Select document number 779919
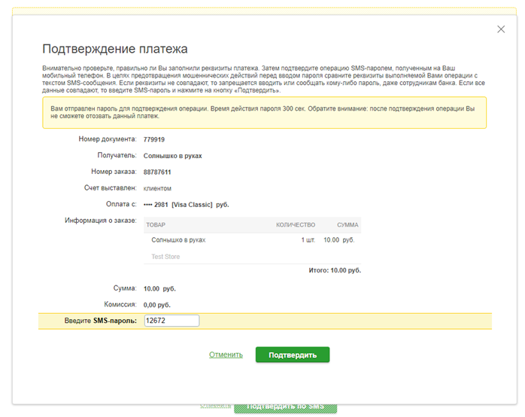The width and height of the screenshot is (525, 417). pos(154,139)
